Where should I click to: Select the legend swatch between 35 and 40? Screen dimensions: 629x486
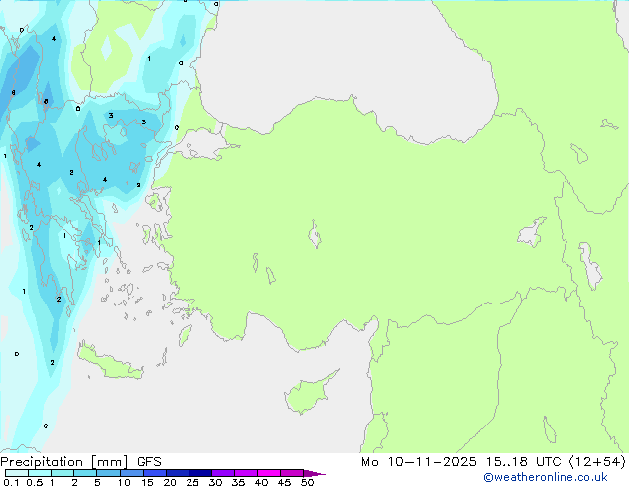pos(246,473)
